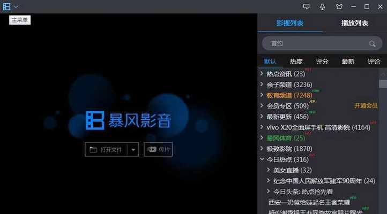This screenshot has width=387, height=214.
Task: Expand the 最新更新 (456) category
Action: point(262,116)
